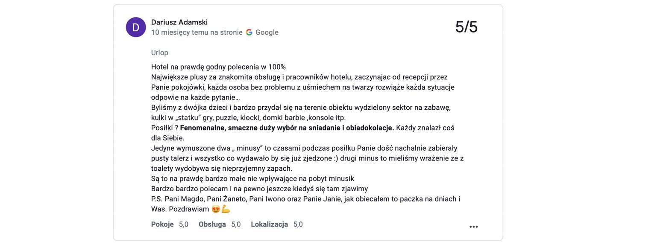Click the "10 miesięcy temu na stronie" timestamp
The image size is (669, 245).
[197, 32]
